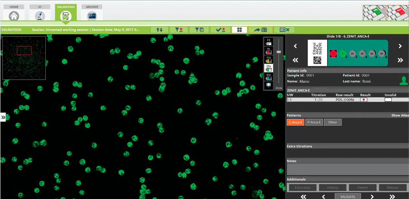Click the green patient profile icon
Image resolution: width=409 pixels, height=199 pixels.
pyautogui.click(x=403, y=80)
